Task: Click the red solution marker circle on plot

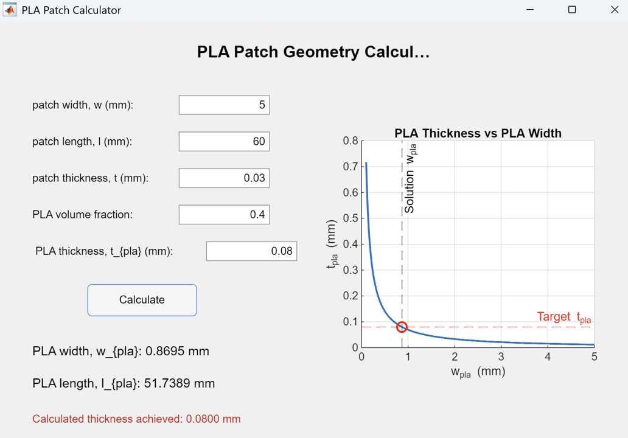Action: pos(402,327)
